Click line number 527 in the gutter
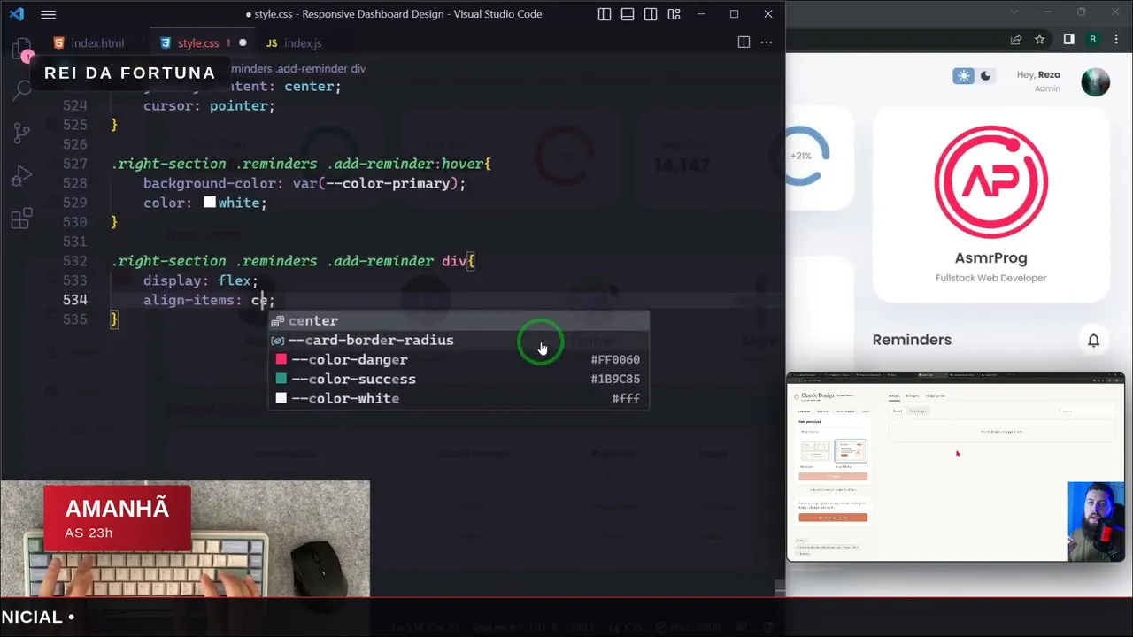The width and height of the screenshot is (1133, 637). point(75,164)
